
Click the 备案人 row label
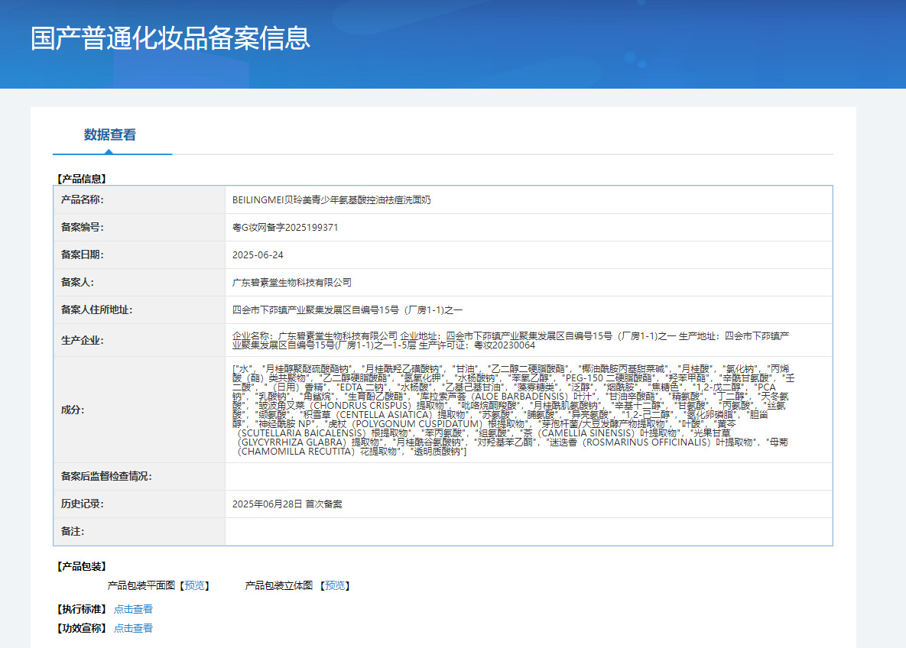pyautogui.click(x=77, y=283)
